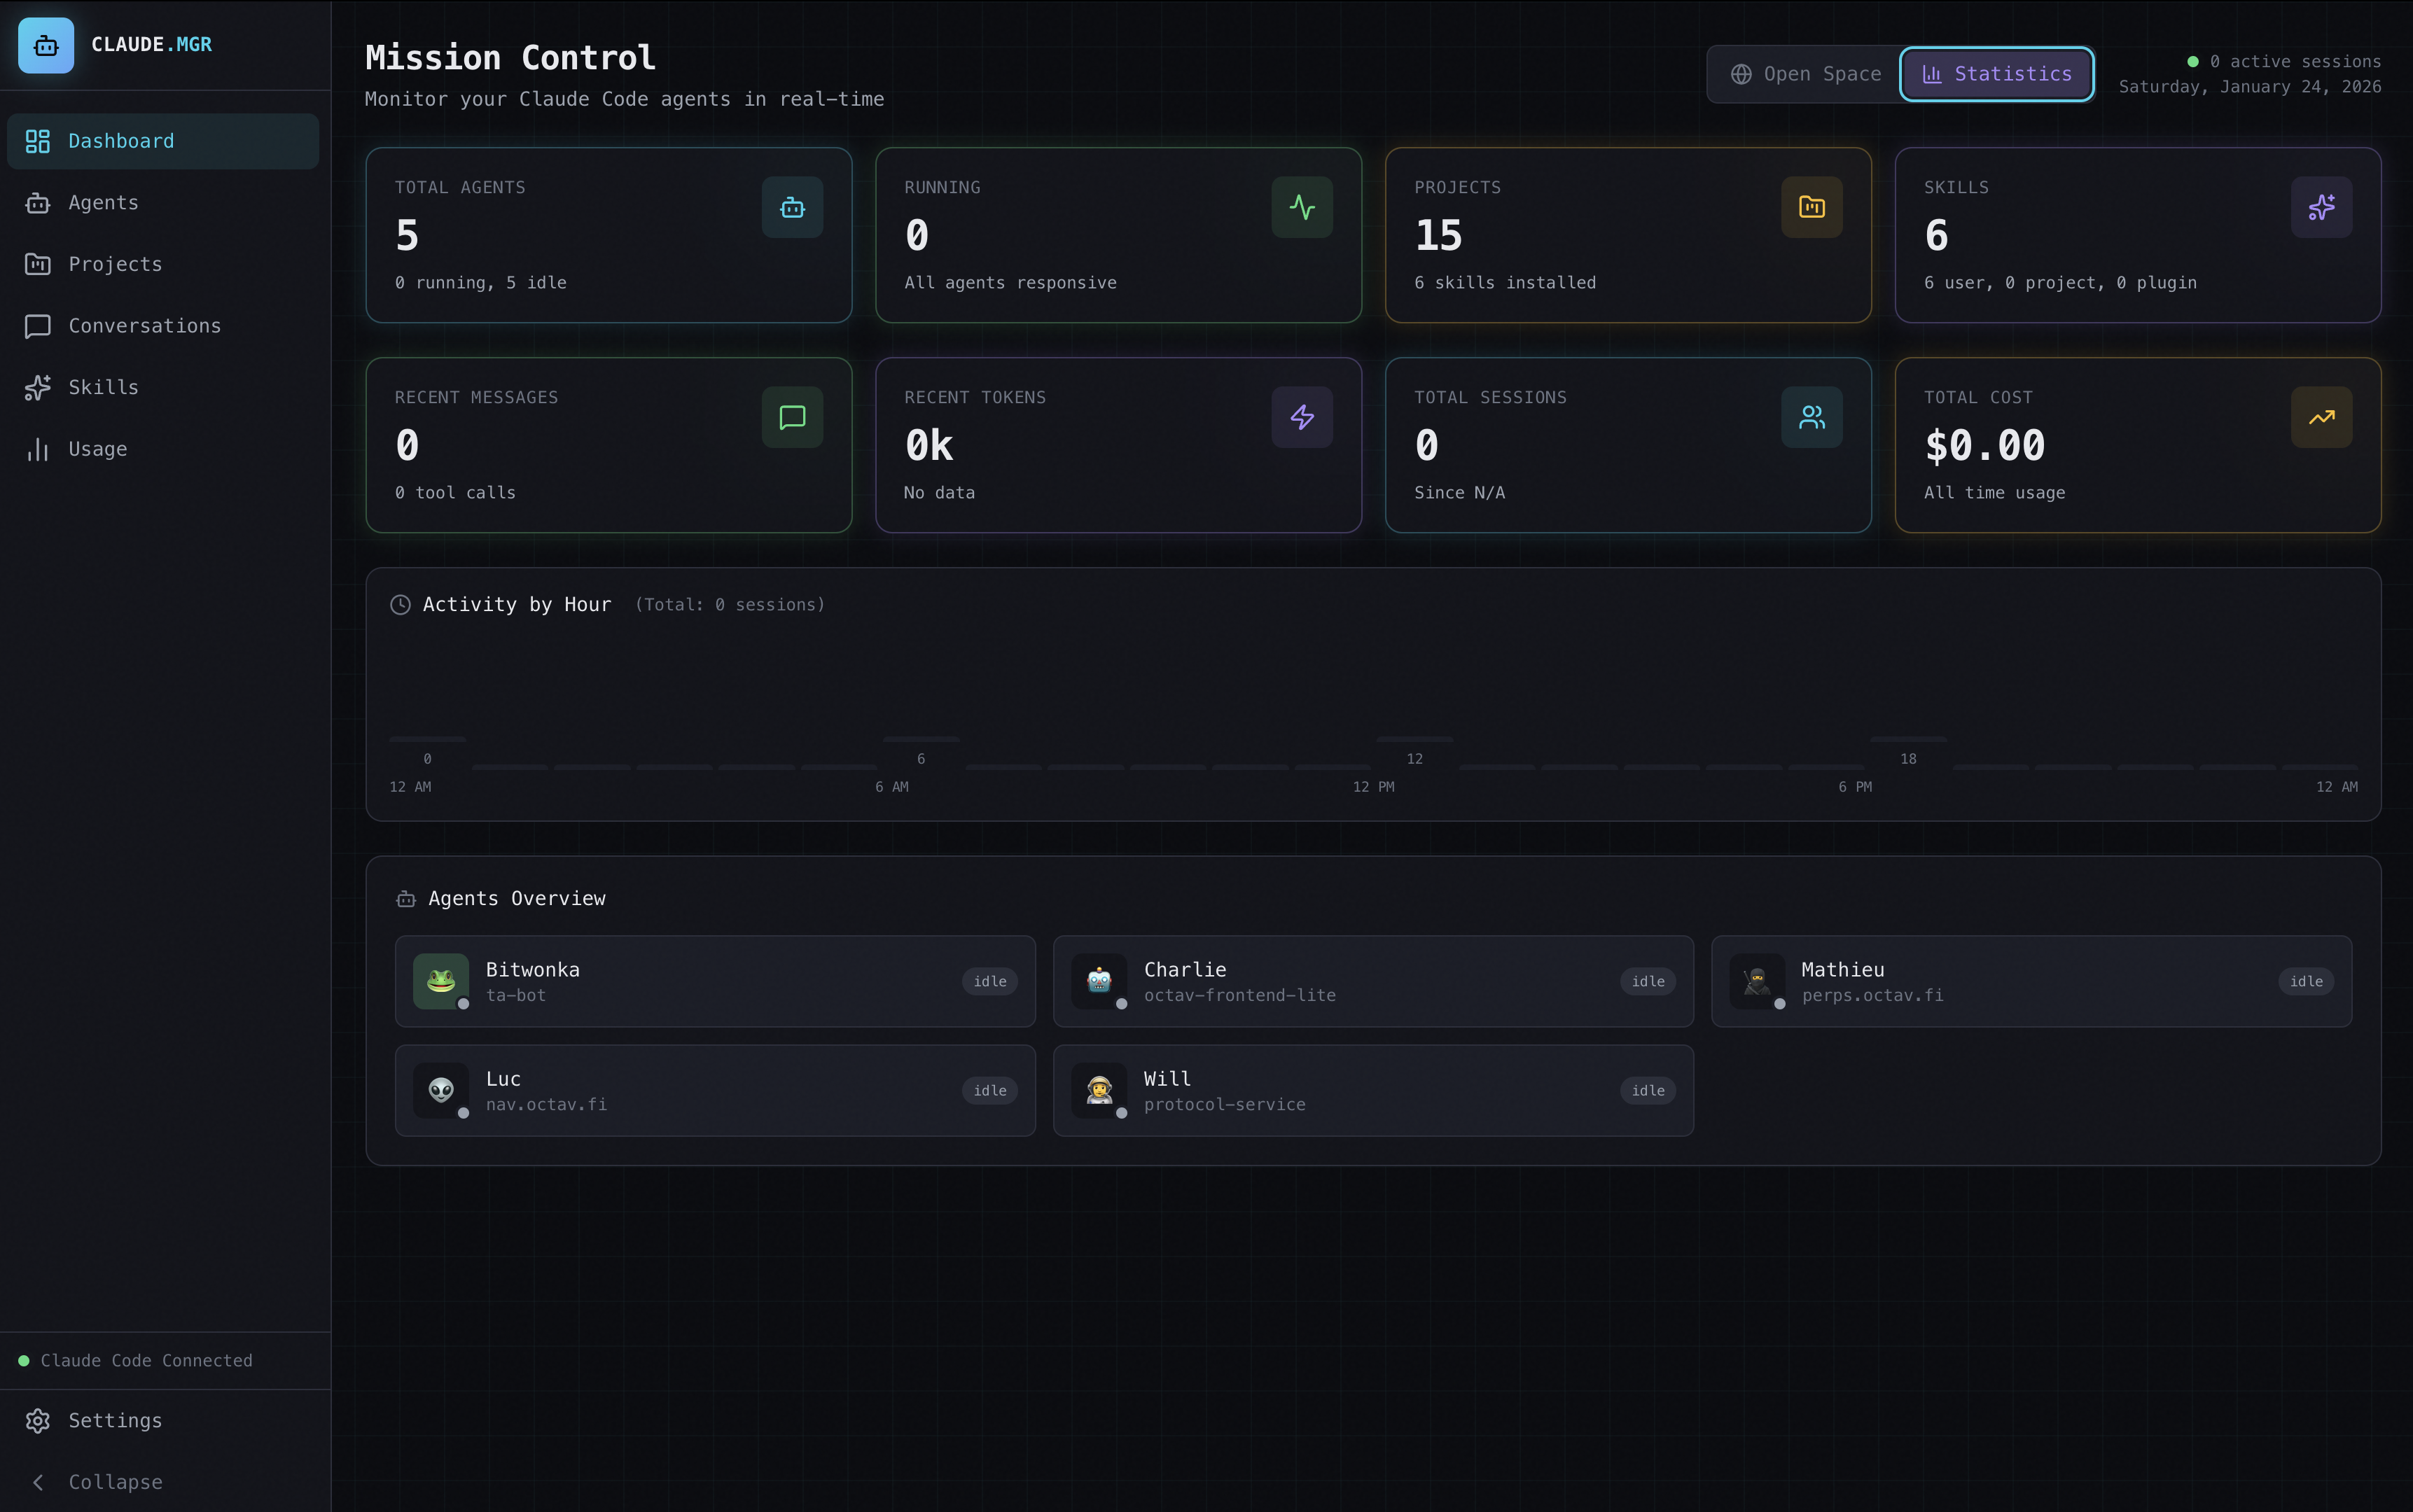This screenshot has height=1512, width=2413.
Task: Select the Mathieu agent card
Action: click(x=2030, y=981)
